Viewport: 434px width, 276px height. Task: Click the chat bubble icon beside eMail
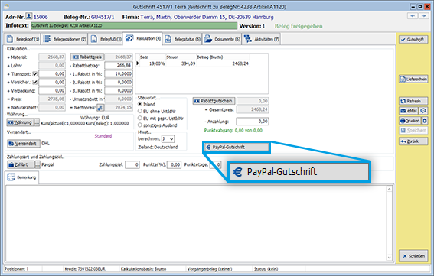pyautogui.click(x=423, y=111)
